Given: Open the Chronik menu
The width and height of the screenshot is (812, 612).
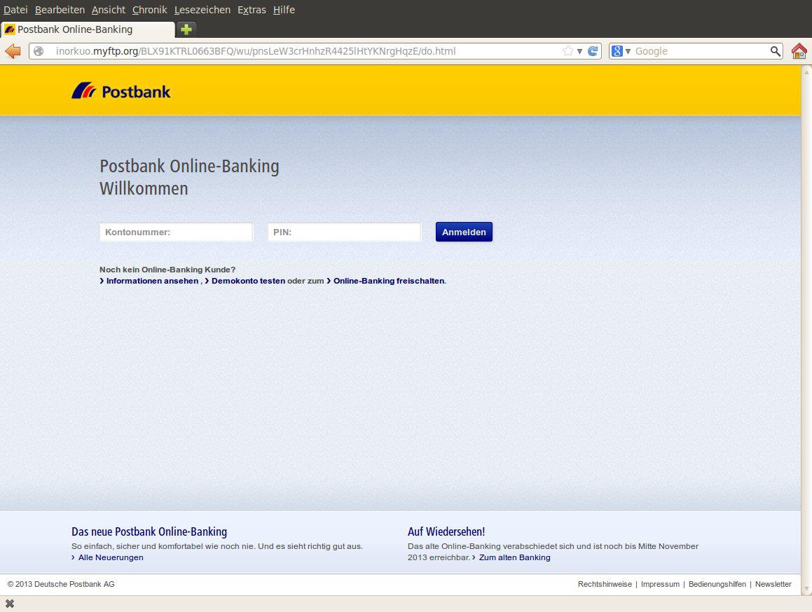Looking at the screenshot, I should click(x=150, y=10).
